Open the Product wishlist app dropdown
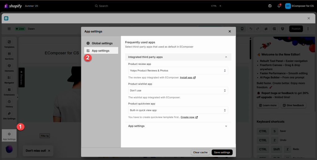Image resolution: width=317 pixels, height=160 pixels. [x=178, y=91]
